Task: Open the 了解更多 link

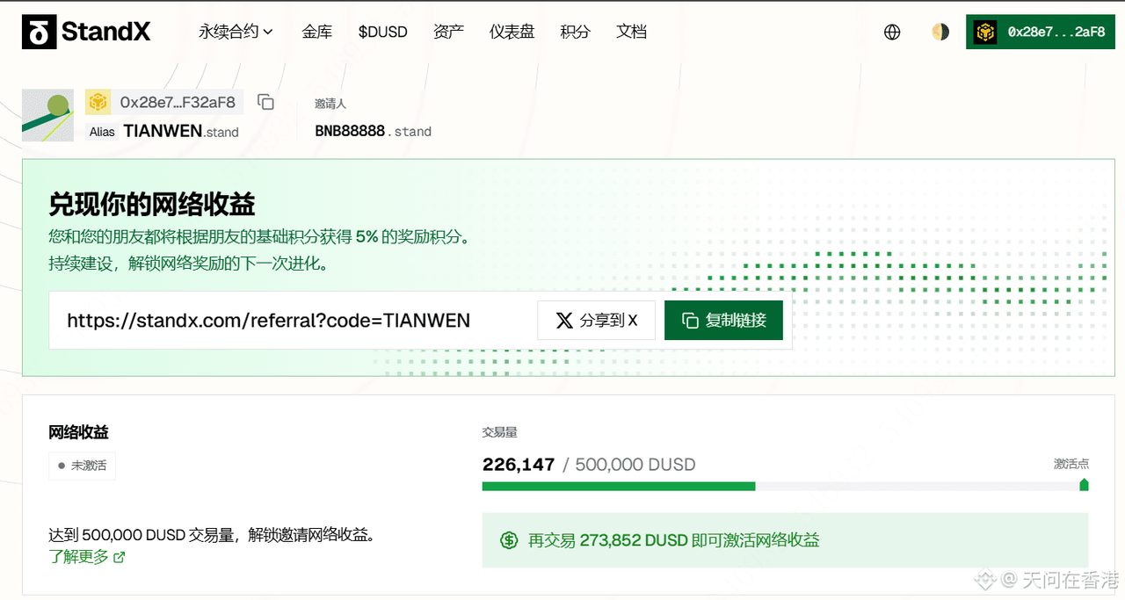Action: click(87, 557)
